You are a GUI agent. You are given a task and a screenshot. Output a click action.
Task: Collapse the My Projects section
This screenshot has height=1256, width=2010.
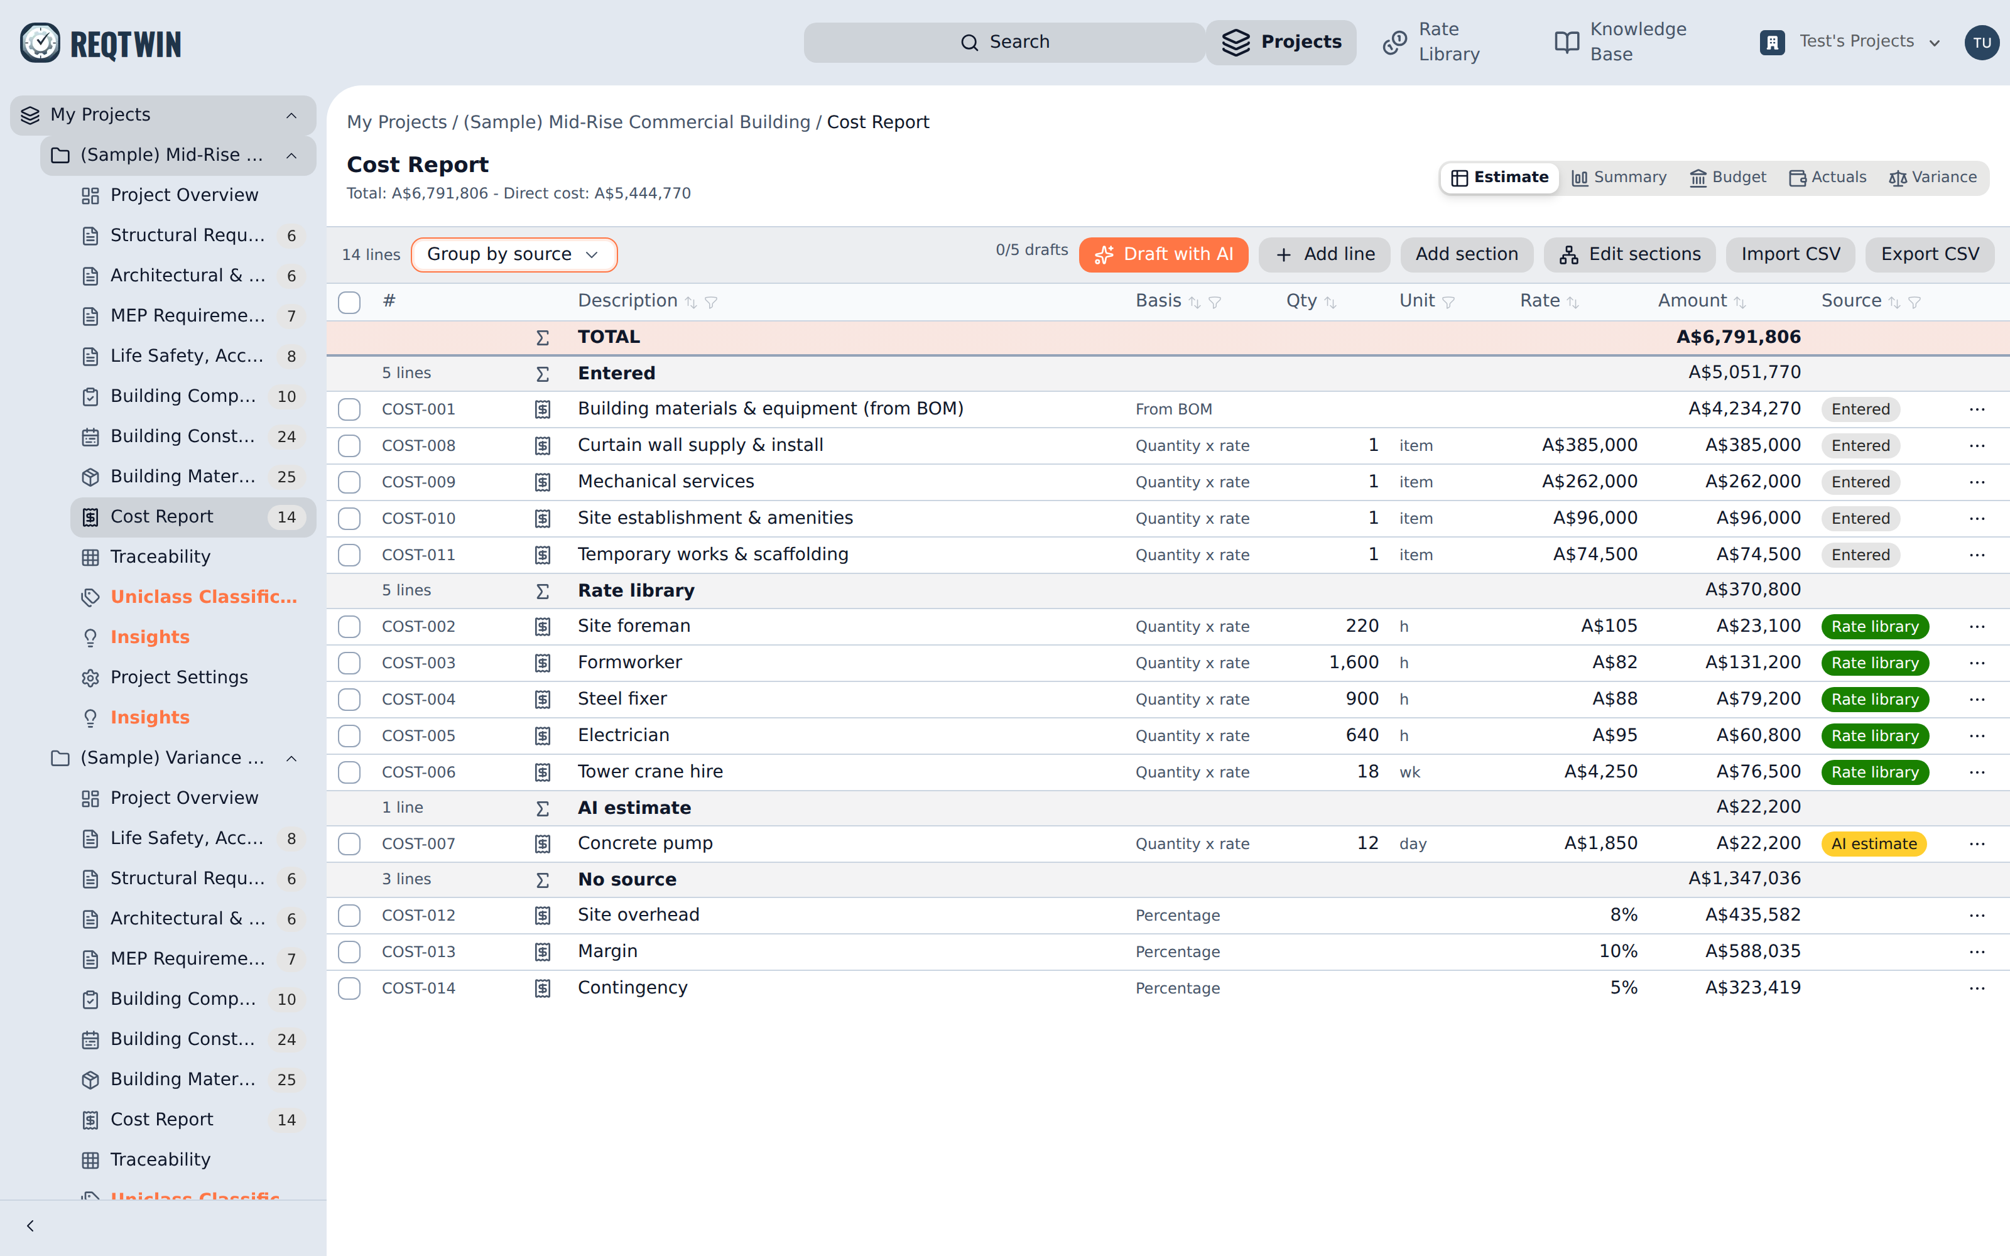[291, 115]
